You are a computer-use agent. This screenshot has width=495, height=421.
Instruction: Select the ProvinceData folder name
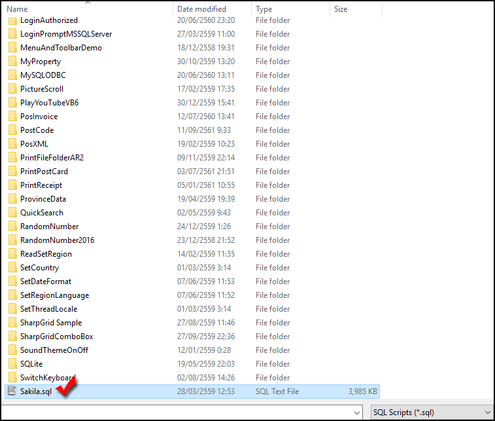coord(43,199)
